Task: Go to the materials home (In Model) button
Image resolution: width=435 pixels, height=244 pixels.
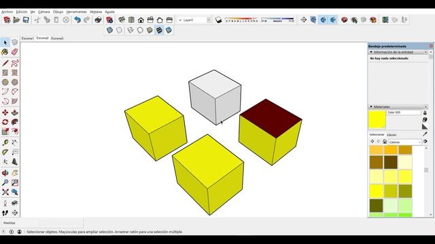Action: pyautogui.click(x=385, y=142)
